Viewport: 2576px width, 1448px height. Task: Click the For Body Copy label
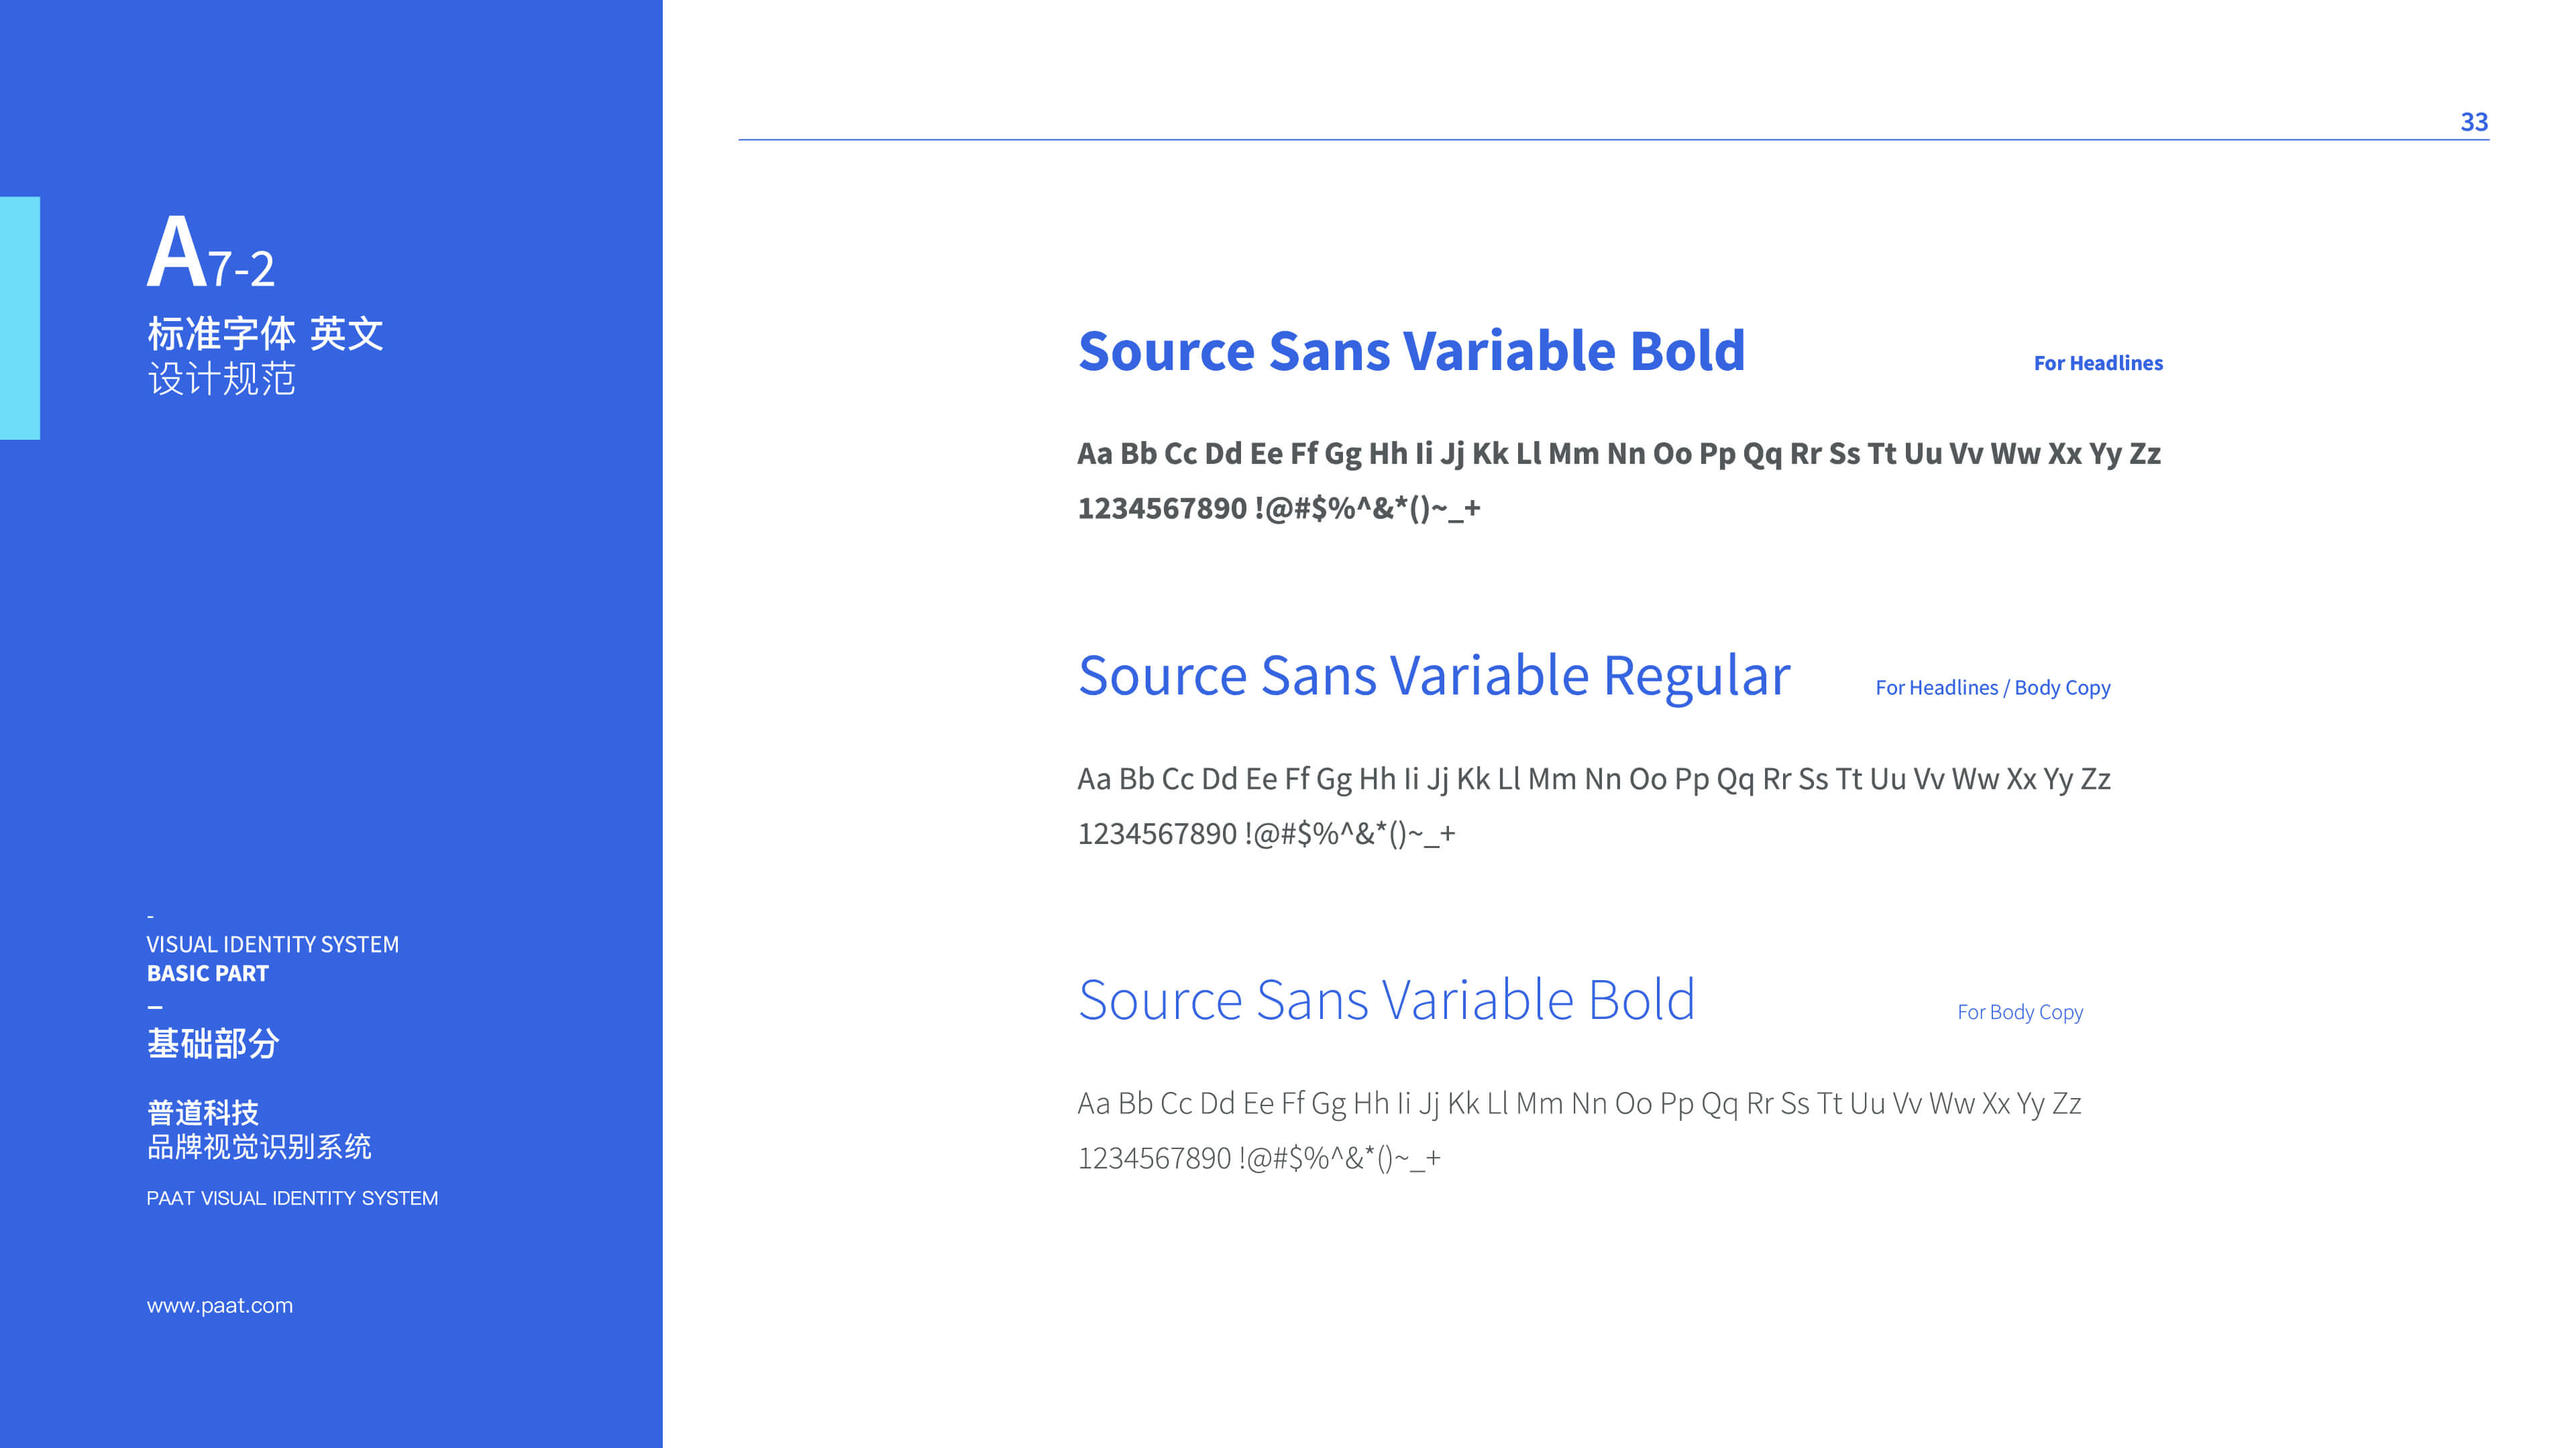(x=2019, y=1012)
